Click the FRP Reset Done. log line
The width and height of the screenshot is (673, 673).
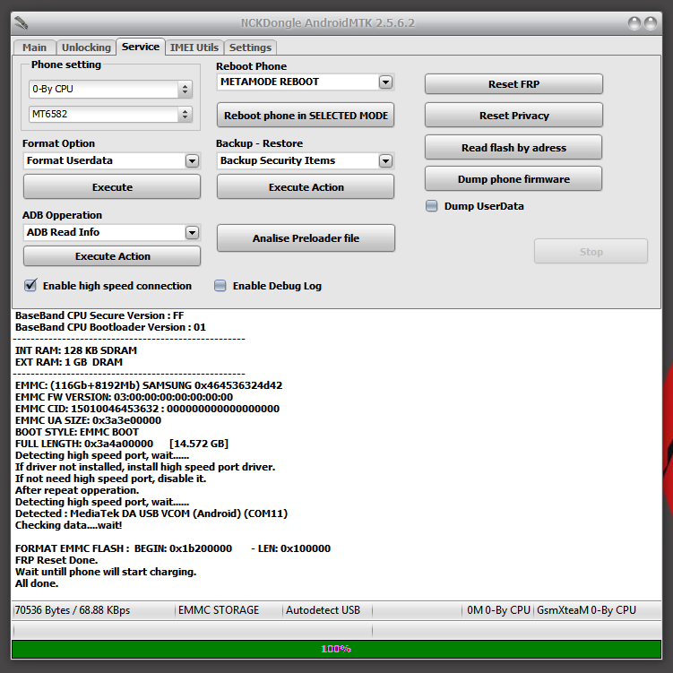tap(56, 560)
